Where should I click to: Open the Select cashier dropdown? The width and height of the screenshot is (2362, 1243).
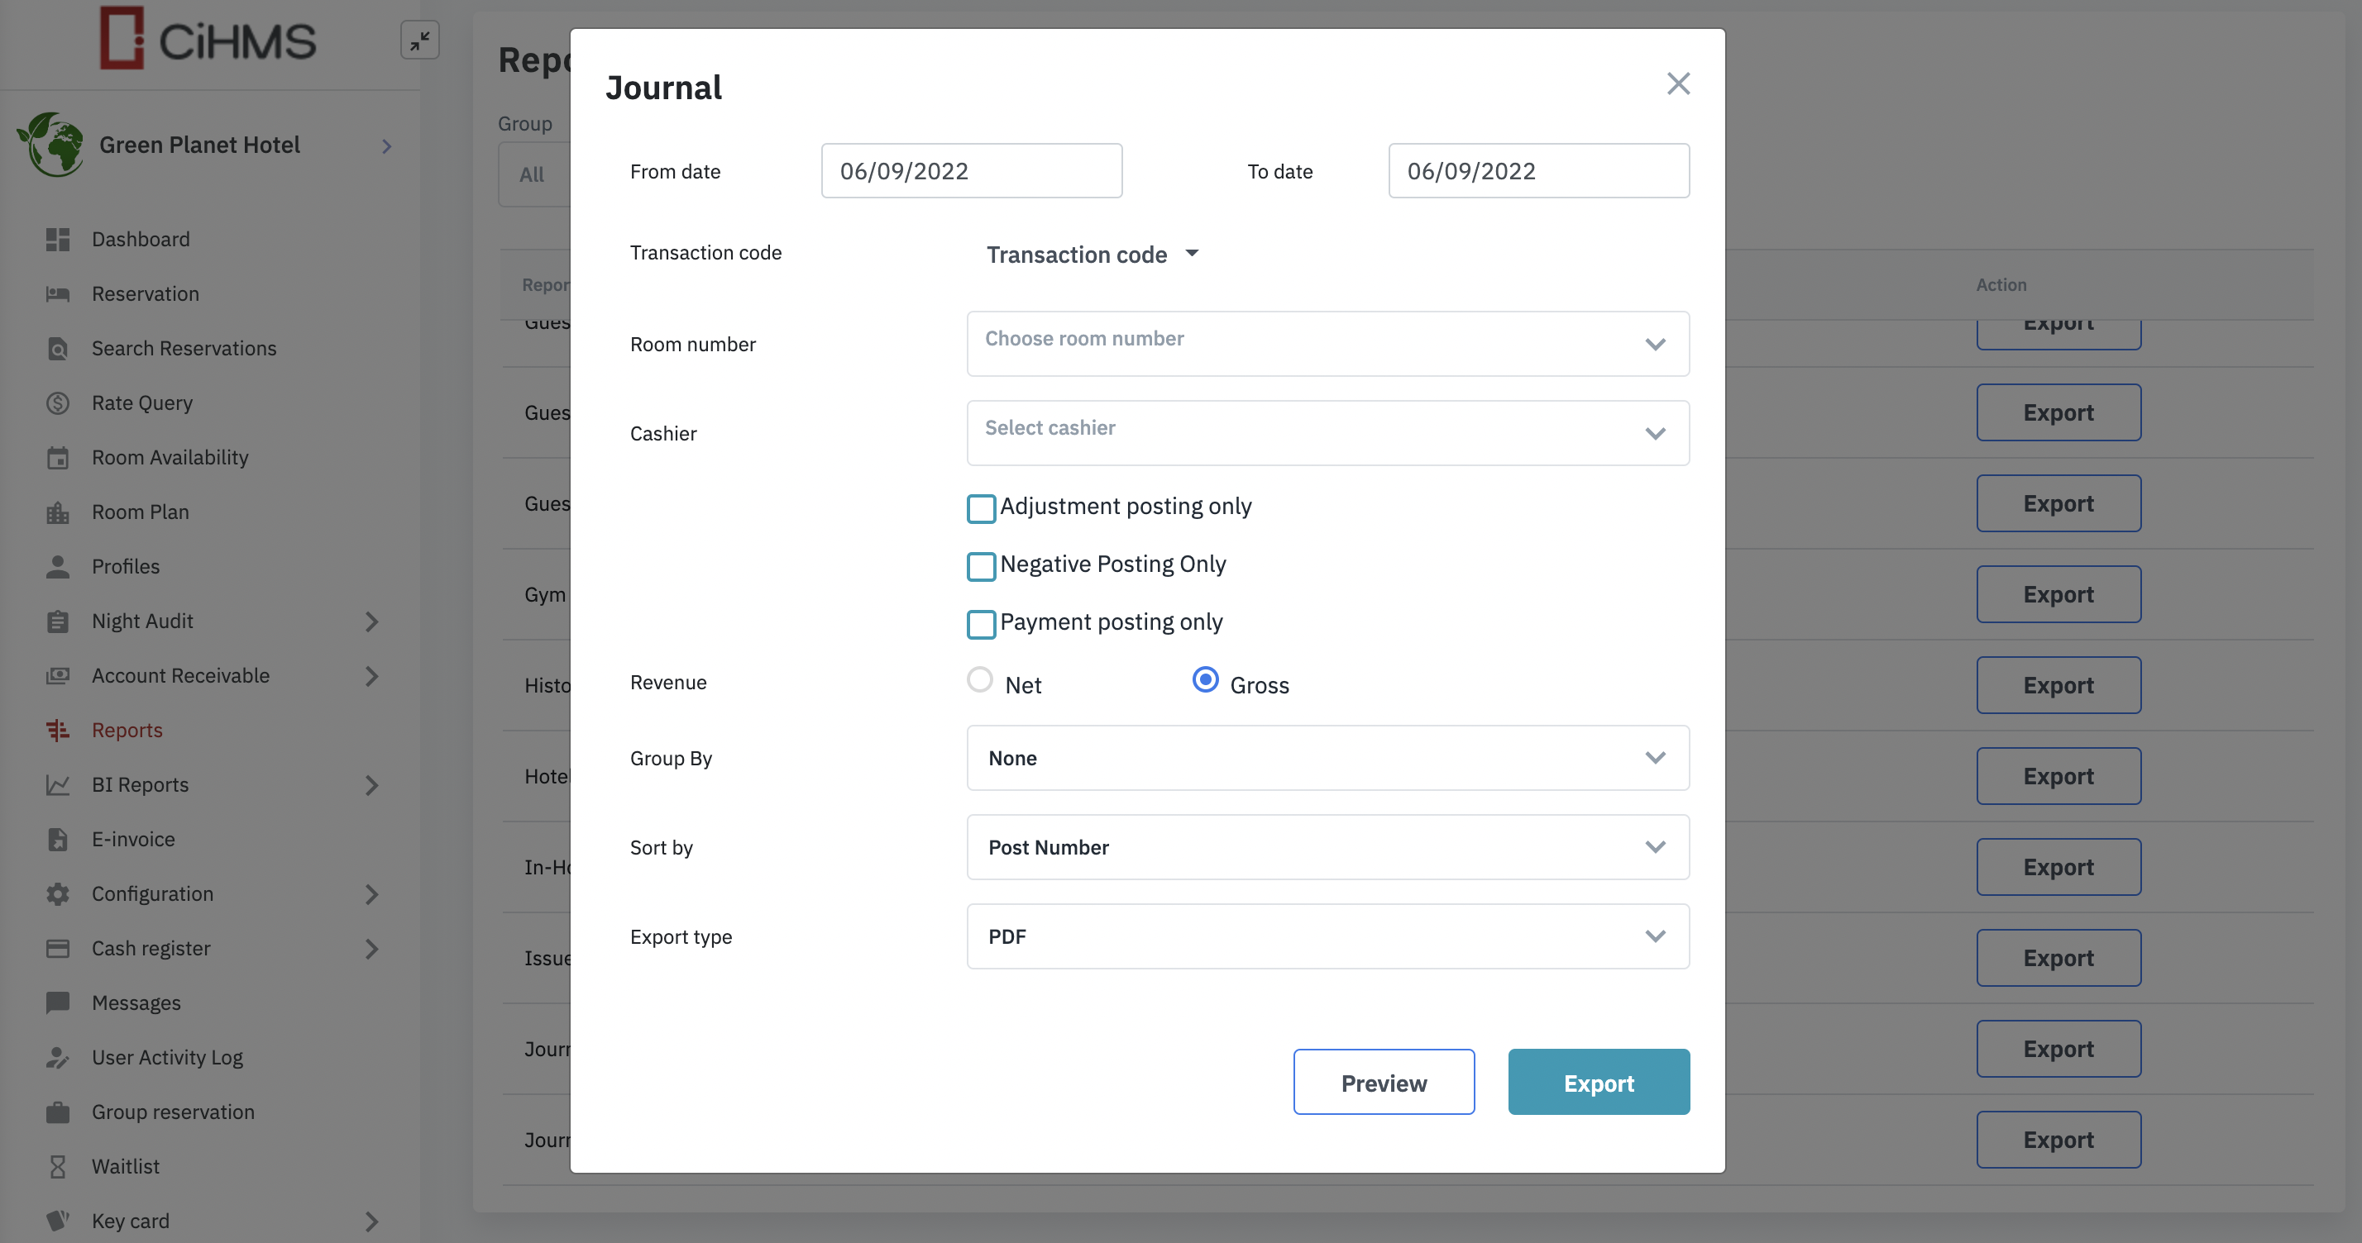(x=1327, y=432)
